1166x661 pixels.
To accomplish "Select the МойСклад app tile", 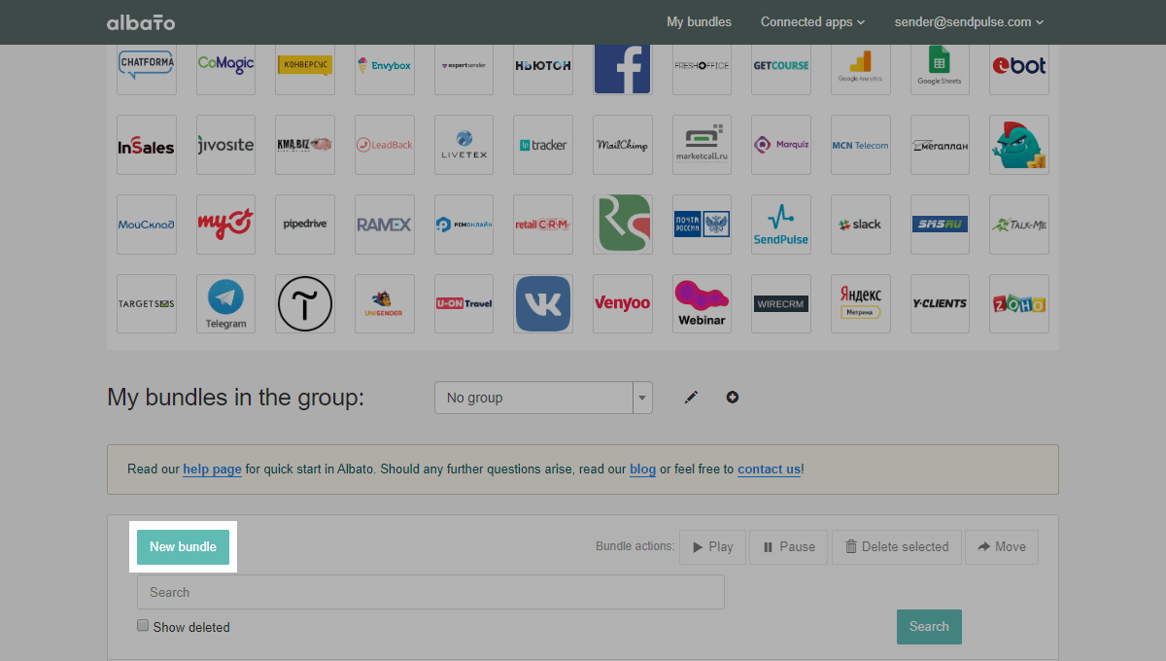I will [x=147, y=225].
